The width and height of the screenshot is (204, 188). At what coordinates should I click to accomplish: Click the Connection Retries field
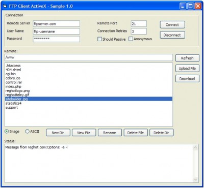(x=139, y=32)
